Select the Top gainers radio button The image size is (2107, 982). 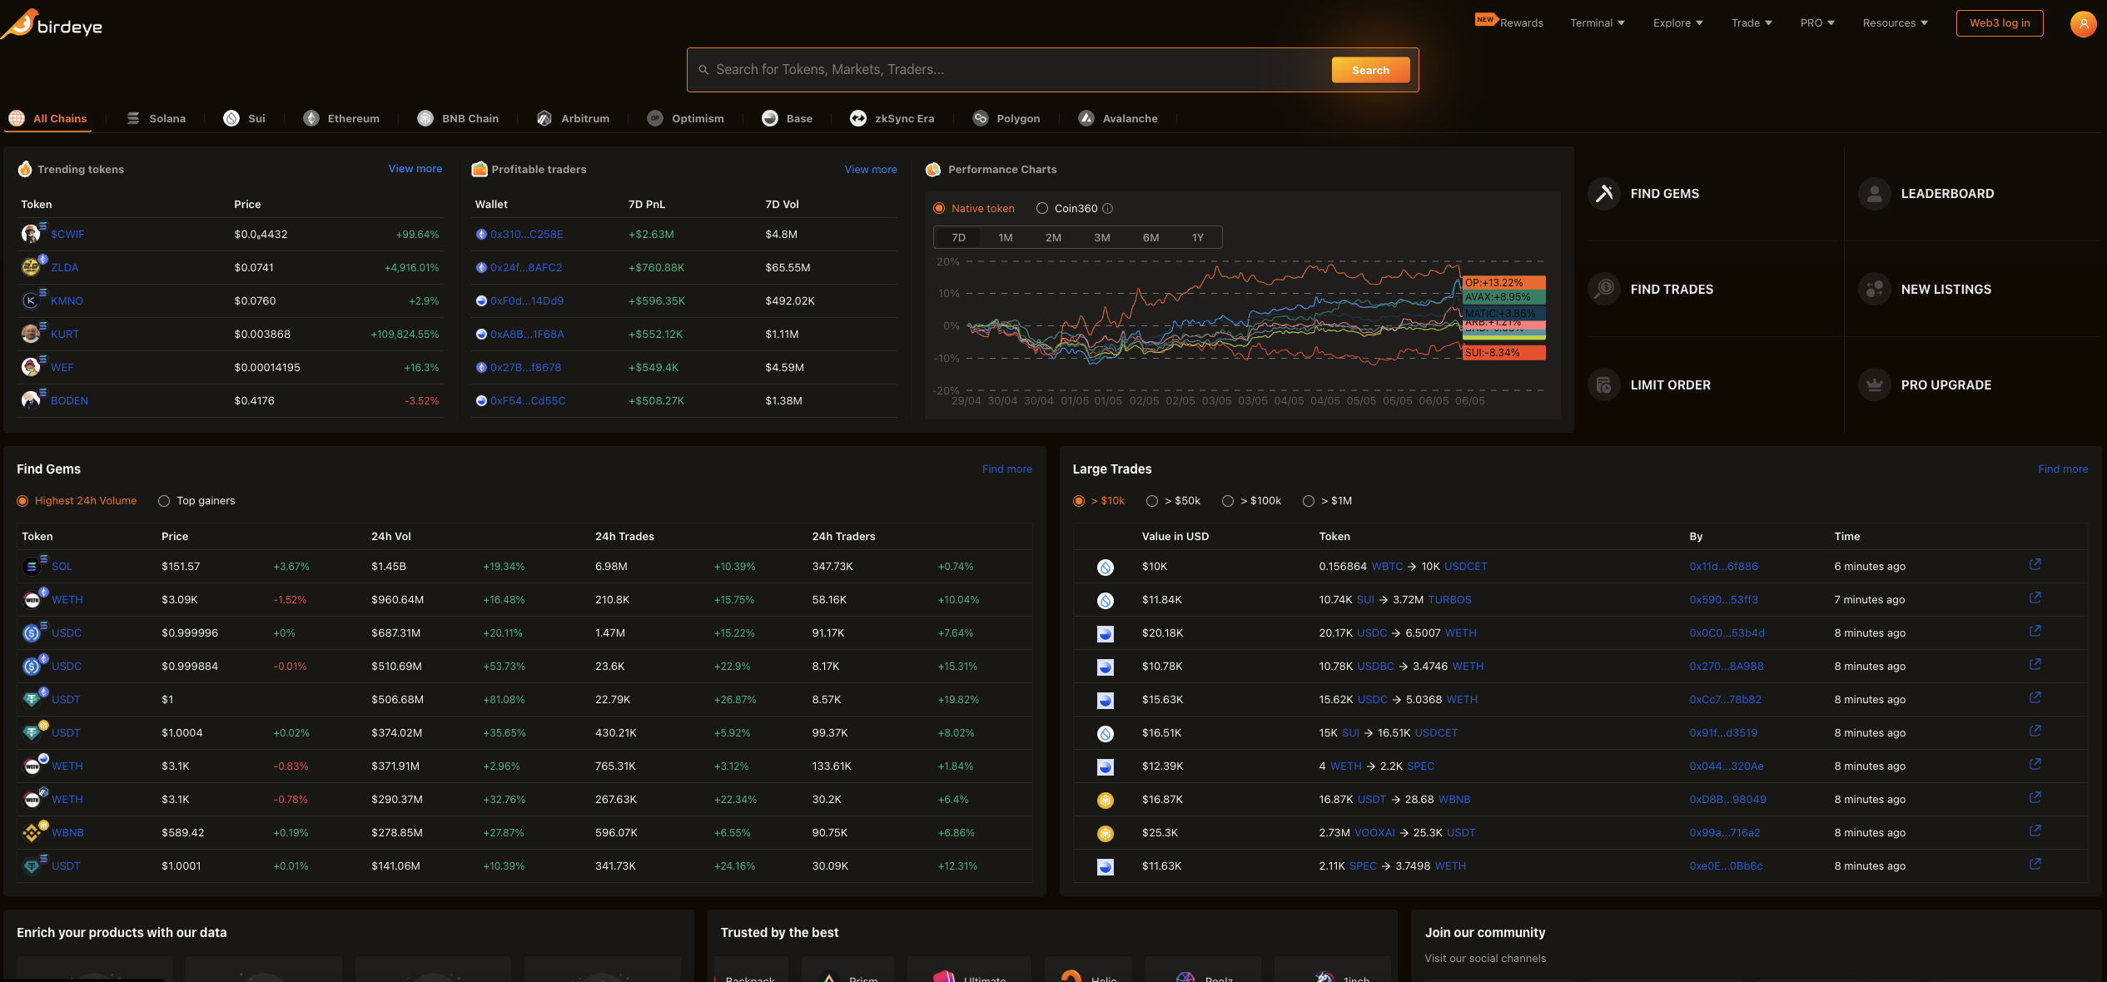164,501
